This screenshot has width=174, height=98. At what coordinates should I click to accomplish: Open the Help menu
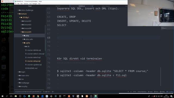[39, 4]
